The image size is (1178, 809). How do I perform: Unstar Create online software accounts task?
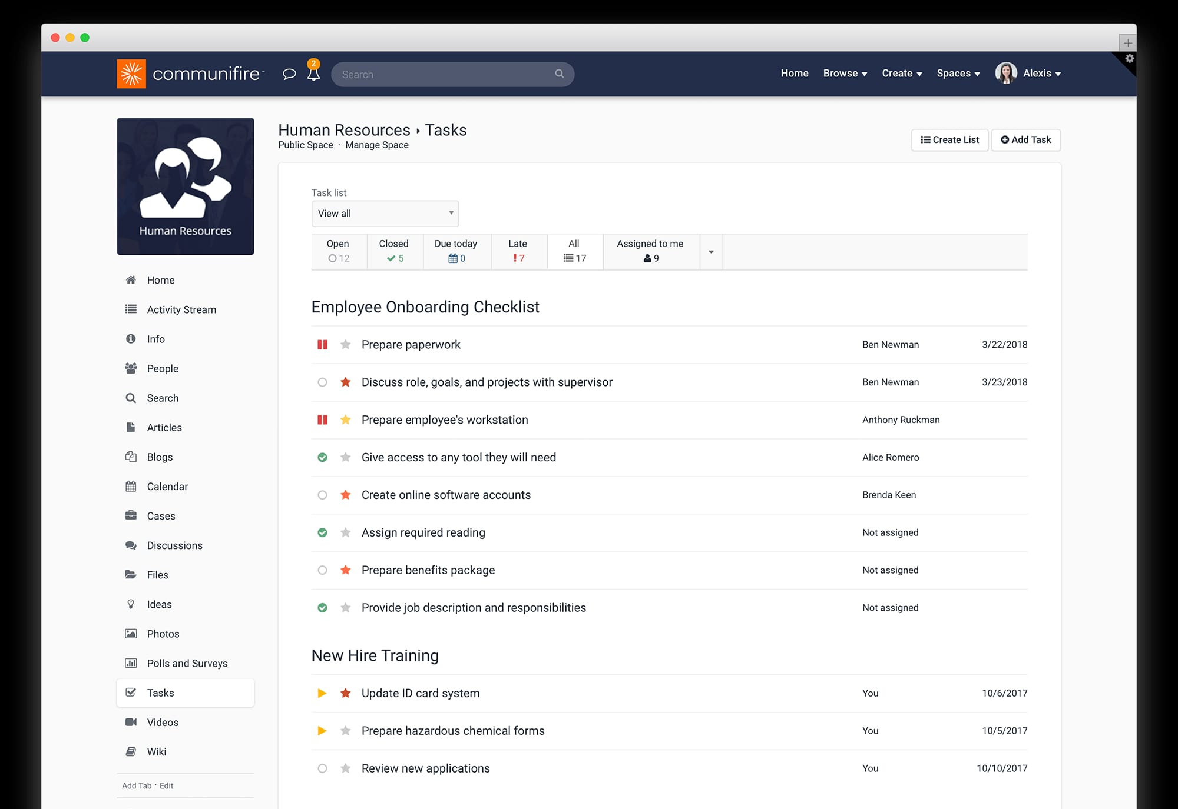coord(346,495)
